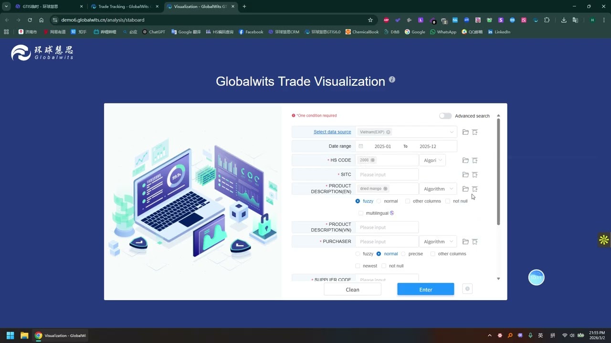Click Select data source link
The image size is (611, 343).
[x=332, y=132]
